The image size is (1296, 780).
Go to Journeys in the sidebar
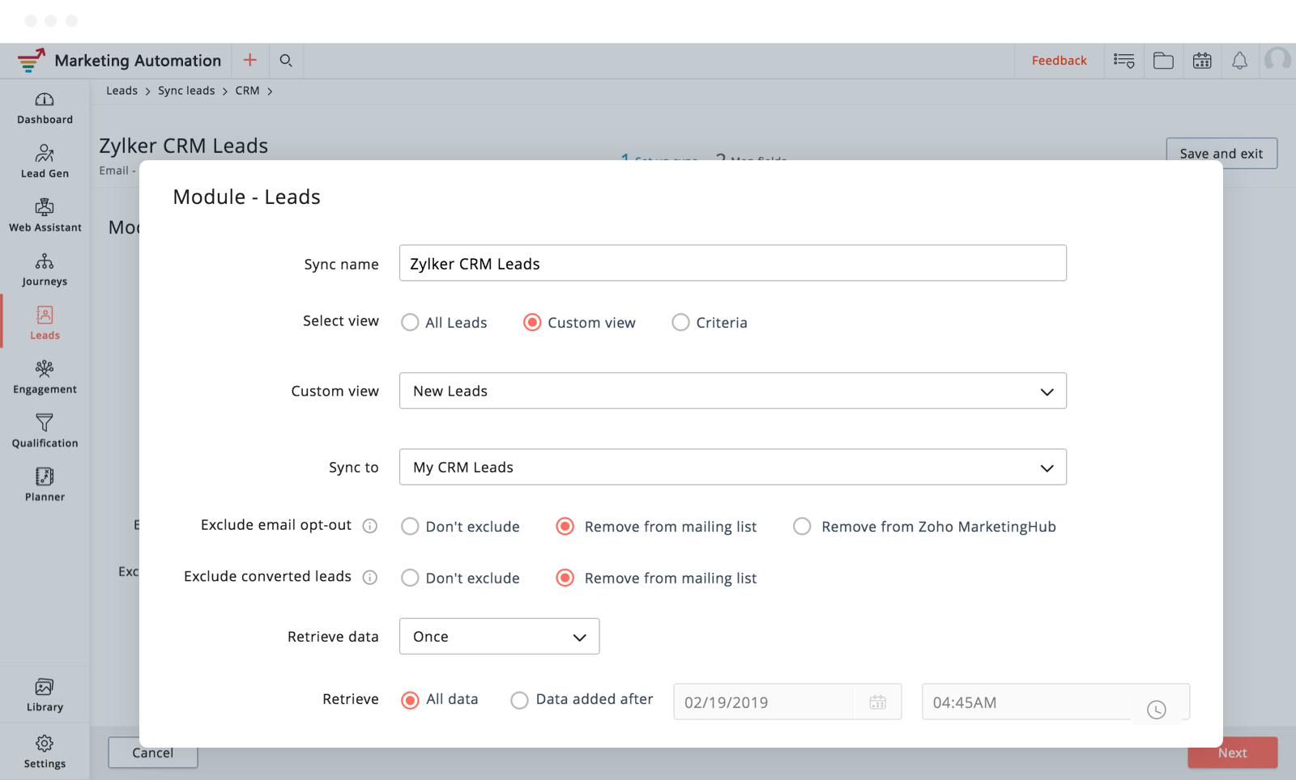coord(45,262)
